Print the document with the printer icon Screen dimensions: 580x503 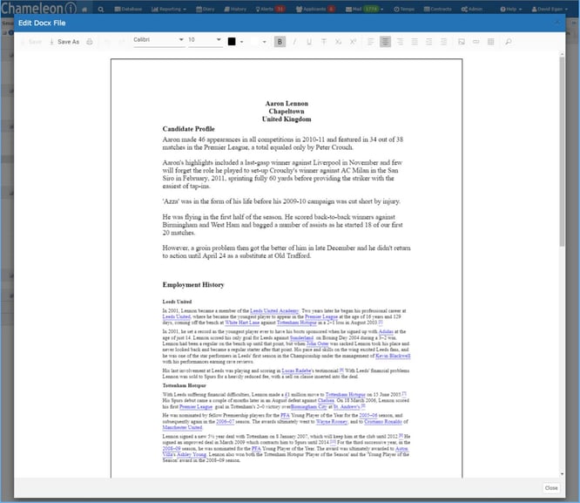click(90, 42)
